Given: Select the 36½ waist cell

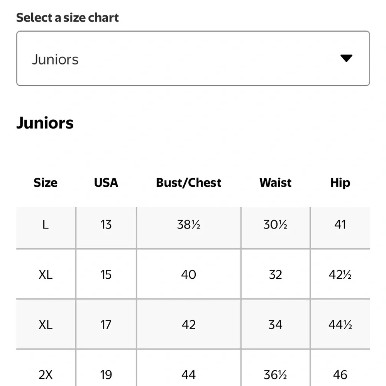Looking at the screenshot, I should tap(276, 368).
